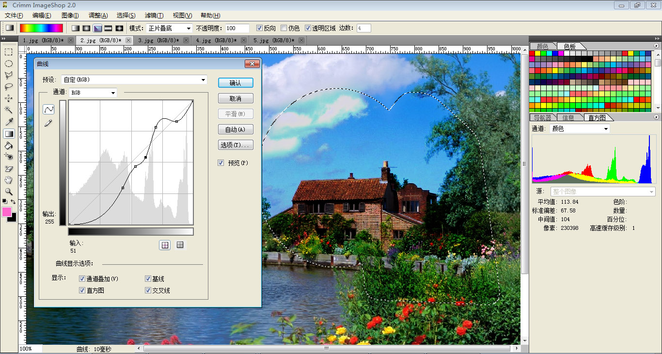Switch to the 3.jpg document tab

tap(158, 40)
